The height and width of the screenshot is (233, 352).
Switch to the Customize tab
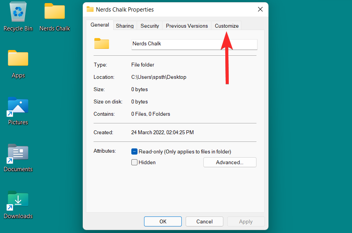pyautogui.click(x=226, y=26)
